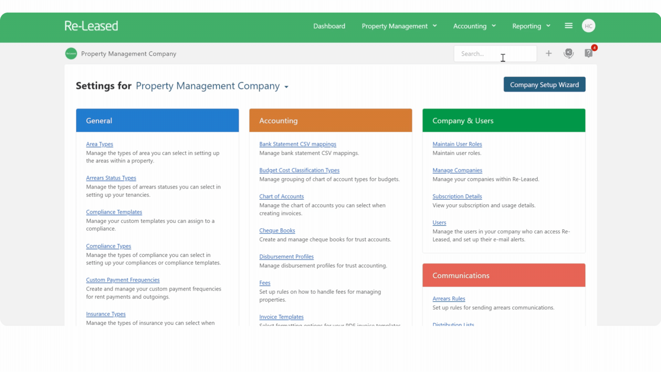Expand Property Management menu

399,26
